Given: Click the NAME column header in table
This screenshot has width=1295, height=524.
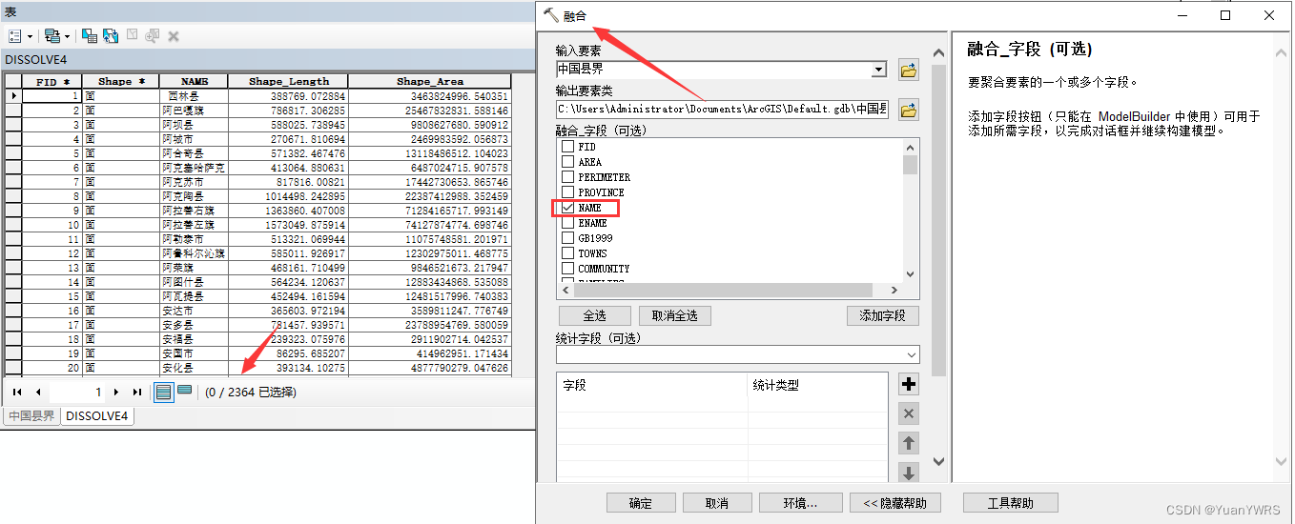Looking at the screenshot, I should [195, 82].
